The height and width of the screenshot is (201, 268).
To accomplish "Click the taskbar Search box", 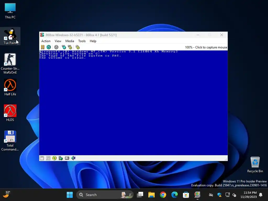I will coord(105,195).
